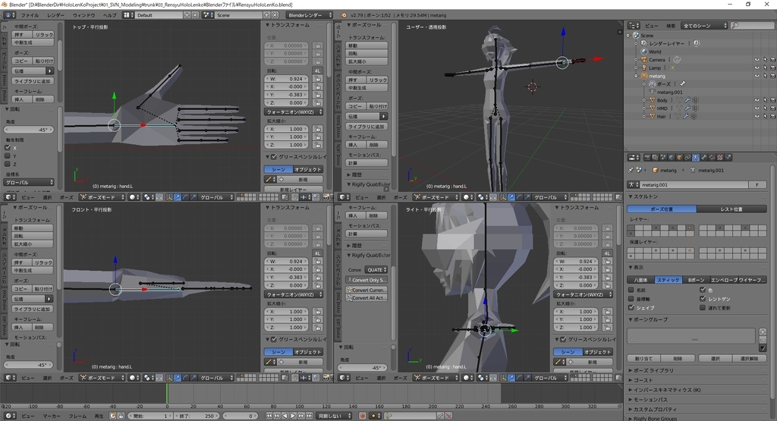Click the Body mesh icon in outliner
The image size is (777, 421).
[x=650, y=100]
